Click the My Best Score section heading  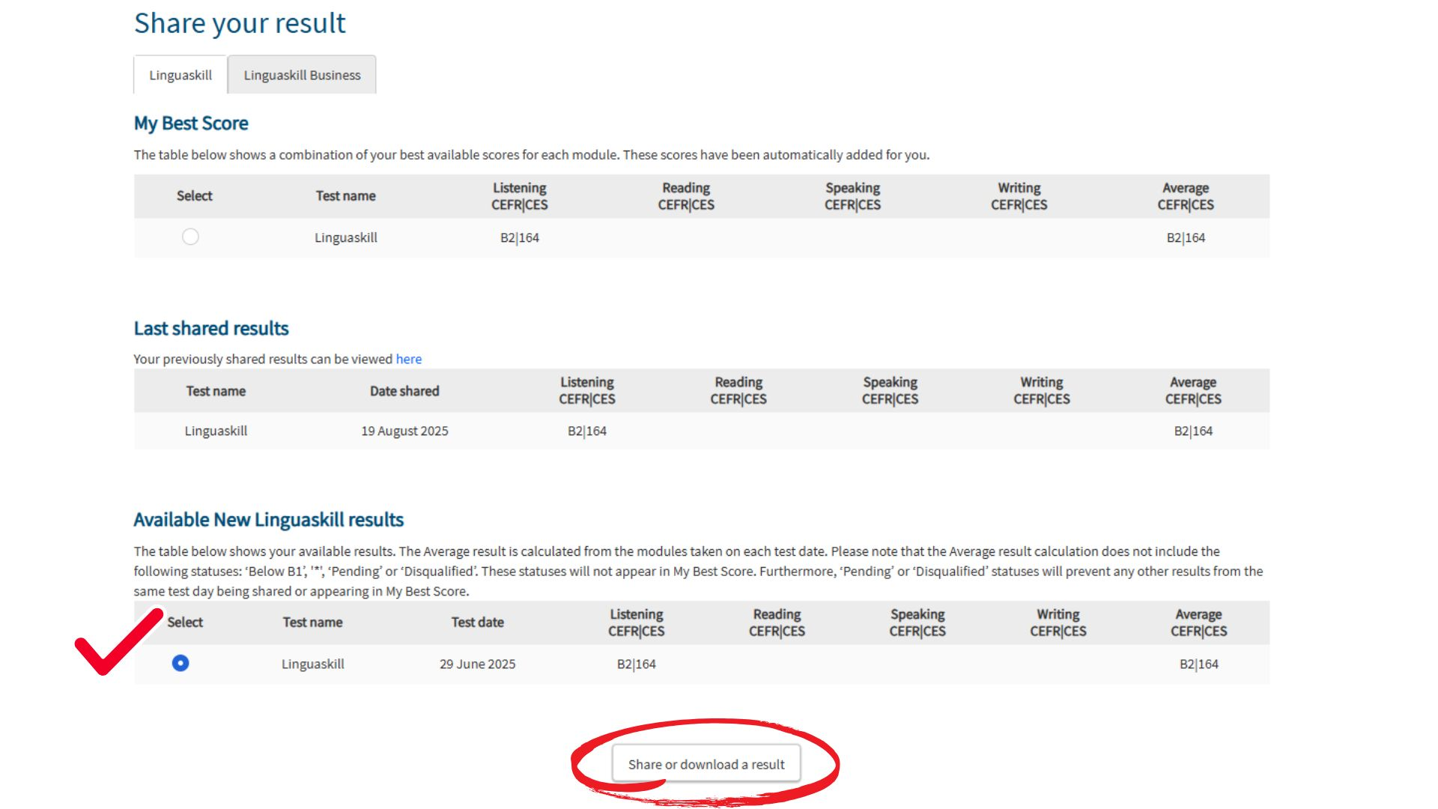(191, 123)
